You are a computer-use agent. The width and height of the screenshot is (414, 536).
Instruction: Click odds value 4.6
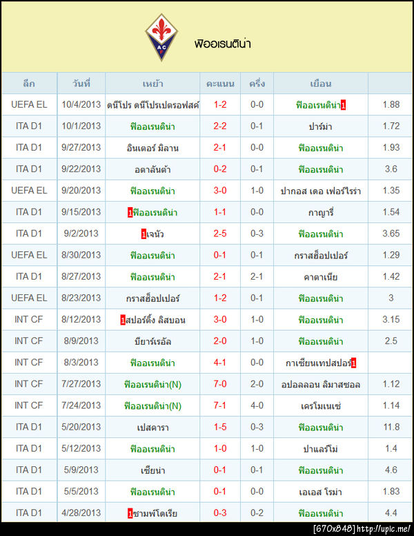click(391, 470)
